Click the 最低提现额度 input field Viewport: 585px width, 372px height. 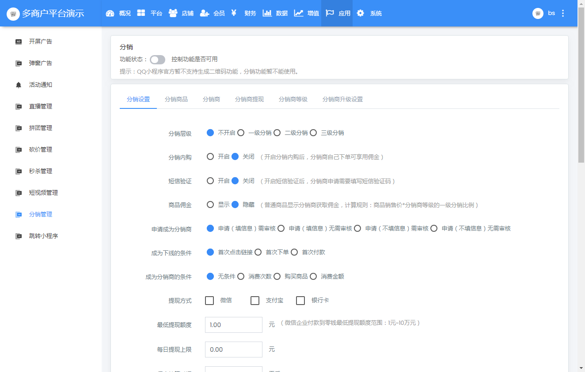[x=234, y=325]
